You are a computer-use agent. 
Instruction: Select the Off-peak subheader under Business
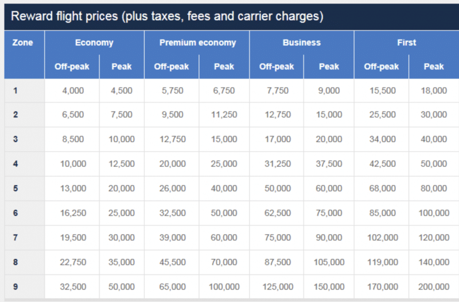point(275,66)
